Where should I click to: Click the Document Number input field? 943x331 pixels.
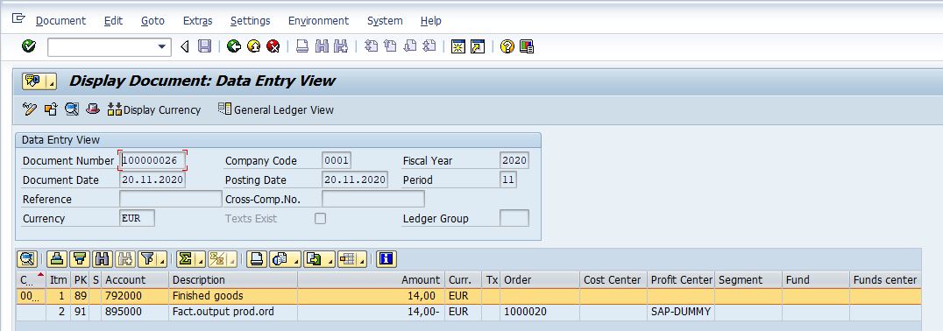(152, 160)
